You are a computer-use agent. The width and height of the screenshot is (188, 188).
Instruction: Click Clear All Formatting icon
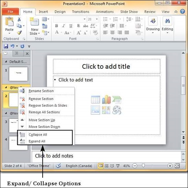[96, 32]
